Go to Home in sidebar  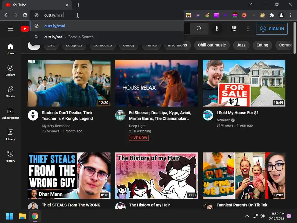click(10, 49)
